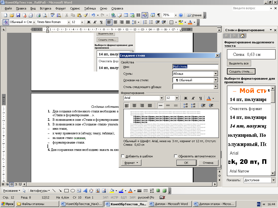Open the 'Стиль' Абзаца dropdown
The image size is (278, 208).
coord(216,74)
